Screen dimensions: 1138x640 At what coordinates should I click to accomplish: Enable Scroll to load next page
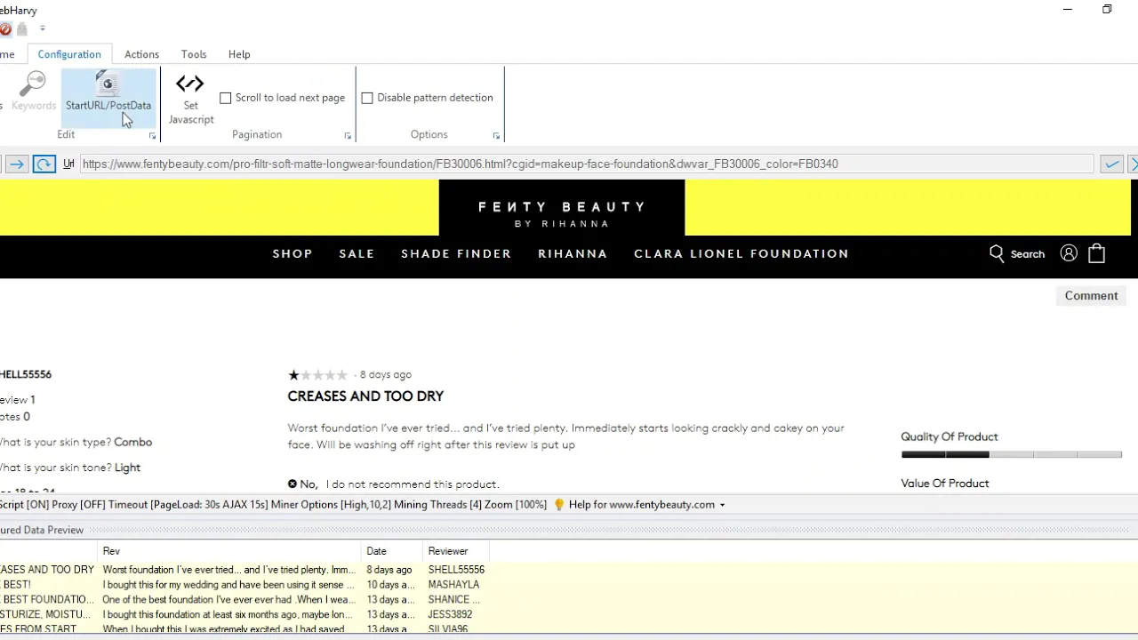click(x=225, y=98)
